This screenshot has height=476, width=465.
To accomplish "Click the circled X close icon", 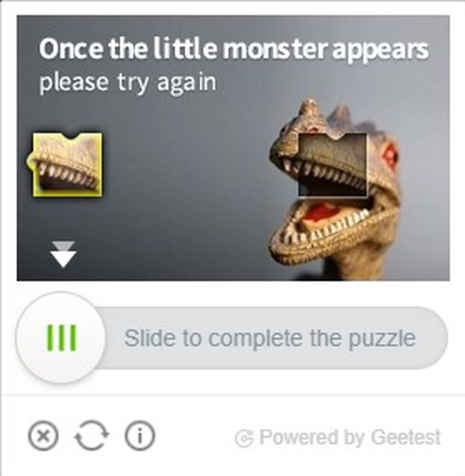I will tap(43, 436).
